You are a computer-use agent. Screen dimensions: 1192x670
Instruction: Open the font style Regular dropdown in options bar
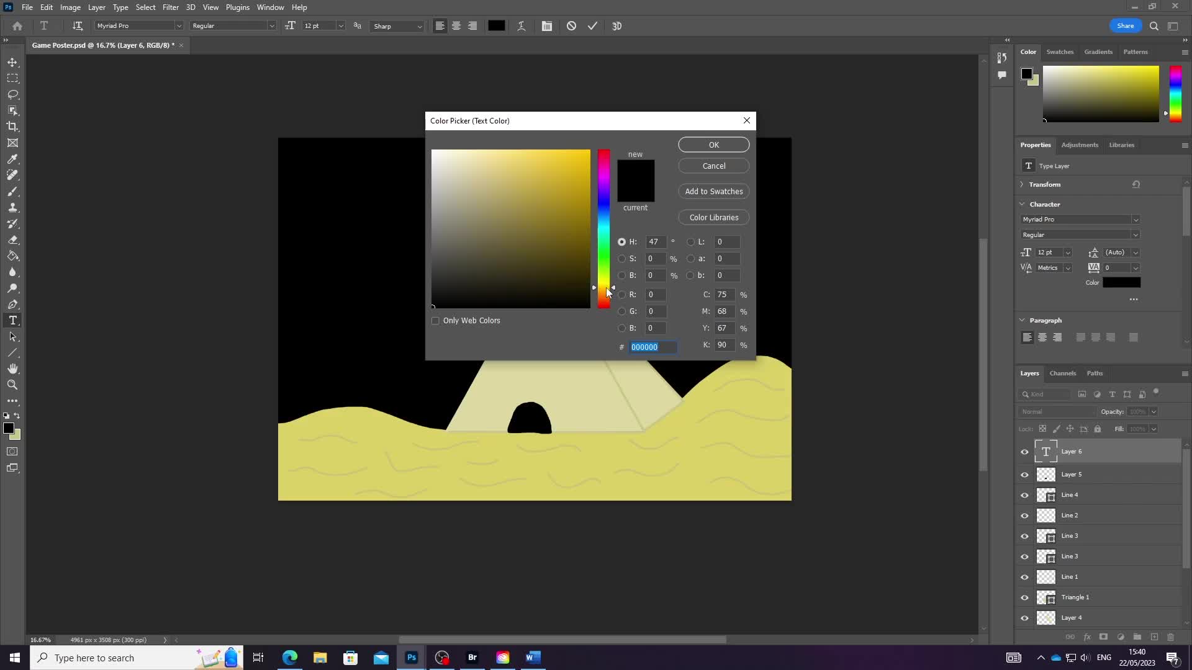point(271,26)
